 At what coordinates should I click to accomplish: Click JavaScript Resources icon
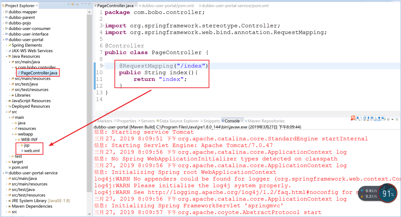[x=10, y=101]
